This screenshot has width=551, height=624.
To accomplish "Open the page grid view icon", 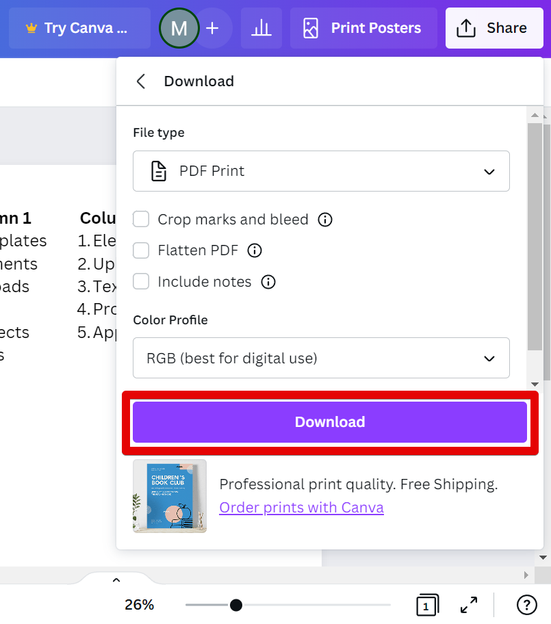I will tap(426, 605).
